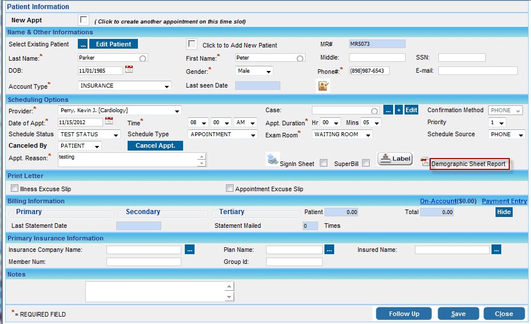Click the Cancel Appt. button
Image resolution: width=531 pixels, height=324 pixels.
[x=155, y=145]
